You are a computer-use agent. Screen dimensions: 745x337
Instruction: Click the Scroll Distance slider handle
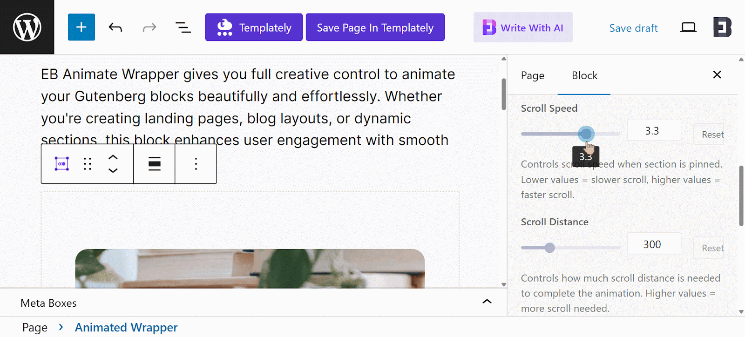click(550, 248)
